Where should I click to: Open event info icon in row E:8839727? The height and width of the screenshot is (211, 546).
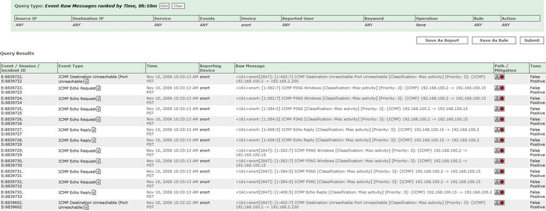click(x=94, y=130)
